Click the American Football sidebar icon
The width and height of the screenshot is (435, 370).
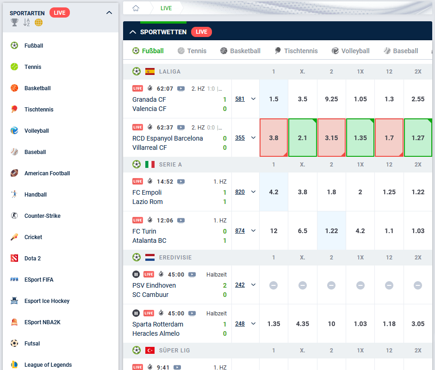14,173
